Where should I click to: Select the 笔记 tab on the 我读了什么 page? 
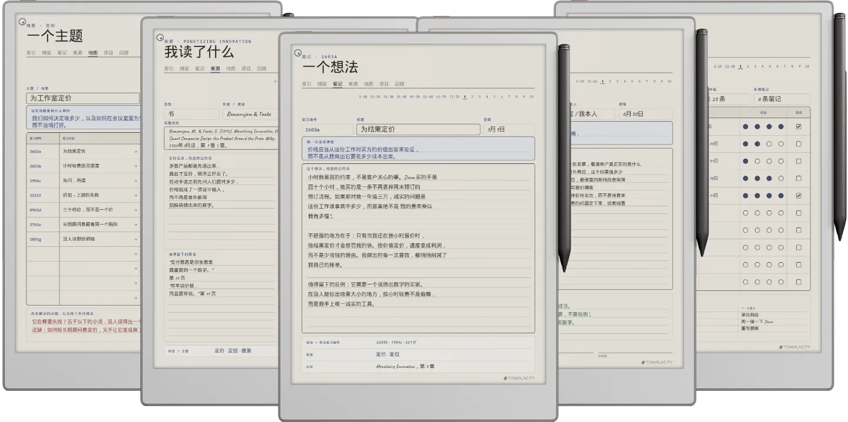coord(200,69)
